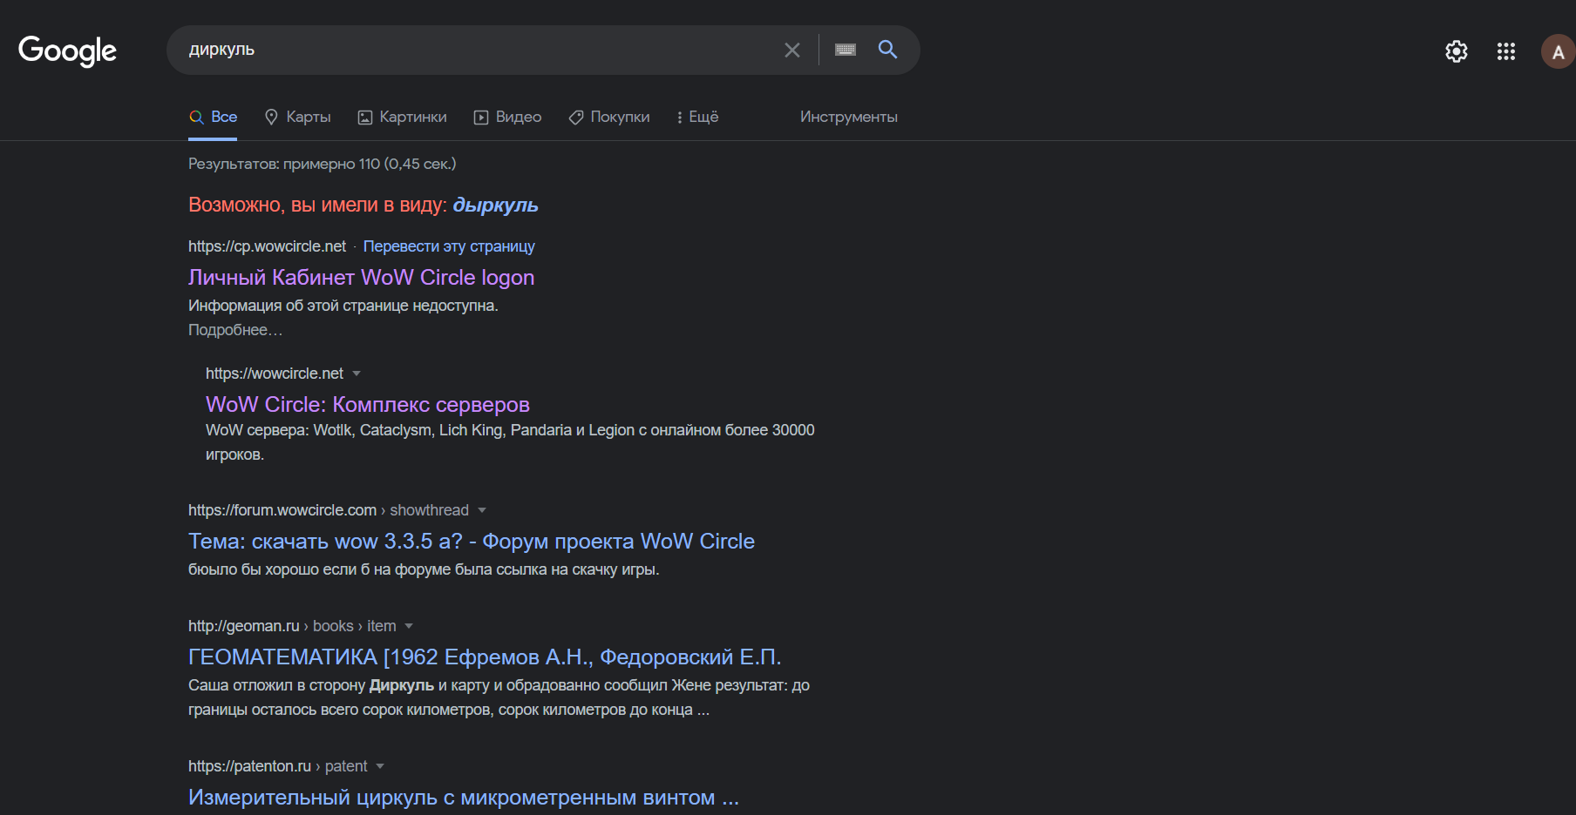Screen dimensions: 1576x815
Task: Click the https://forum.wowcircle.com URL text
Action: click(282, 510)
